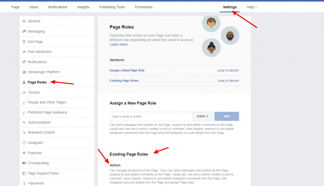Image resolution: width=324 pixels, height=186 pixels.
Task: Click the Edit Page gear icon
Action: pos(24,41)
